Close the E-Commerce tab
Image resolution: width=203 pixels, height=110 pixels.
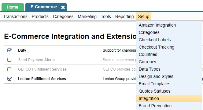click(63, 7)
